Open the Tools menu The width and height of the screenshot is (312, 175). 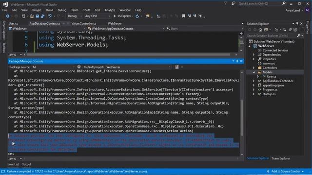tap(86, 10)
